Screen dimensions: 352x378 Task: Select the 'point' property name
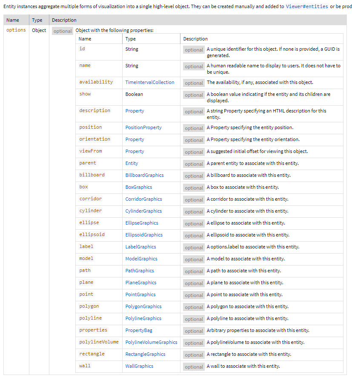86,294
